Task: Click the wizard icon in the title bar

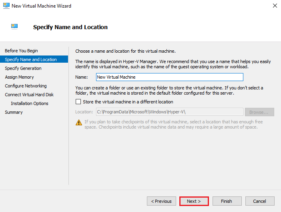Action: point(6,6)
